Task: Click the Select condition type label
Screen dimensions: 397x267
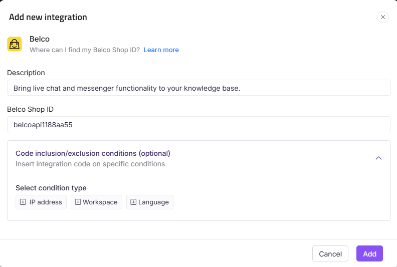Action: tap(51, 188)
